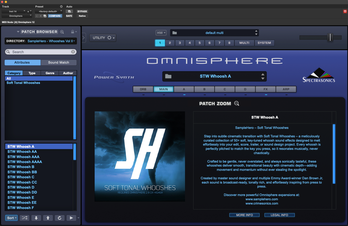Enable automation SAFE mode
This screenshot has width=348, height=226.
pos(69,16)
